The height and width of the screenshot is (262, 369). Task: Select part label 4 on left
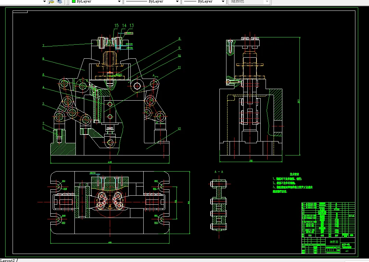[43, 87]
